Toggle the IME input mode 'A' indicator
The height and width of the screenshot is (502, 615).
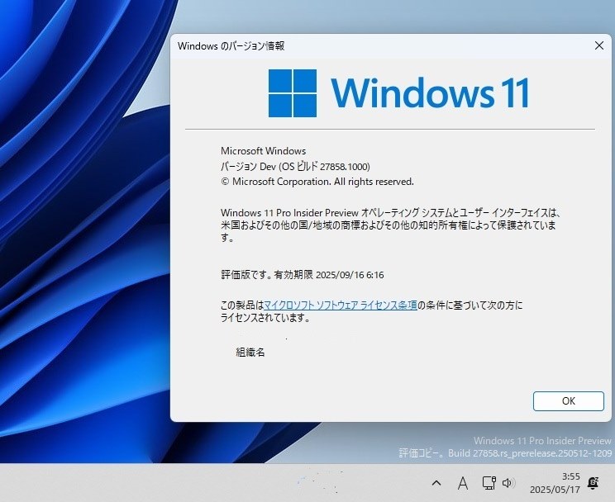pos(463,483)
